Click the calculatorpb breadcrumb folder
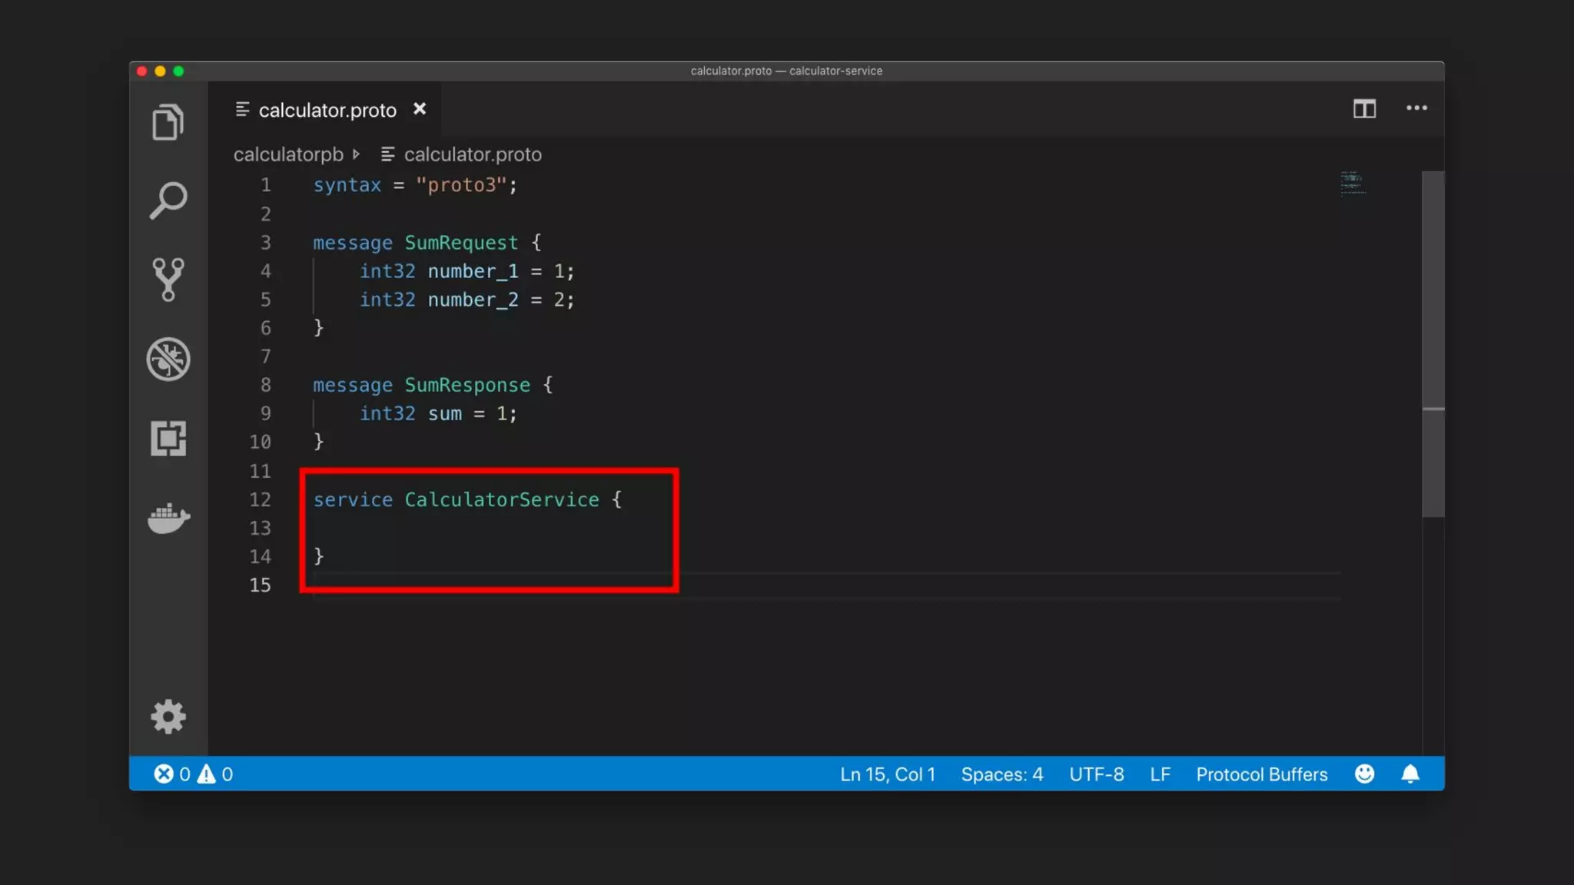1574x885 pixels. click(288, 154)
